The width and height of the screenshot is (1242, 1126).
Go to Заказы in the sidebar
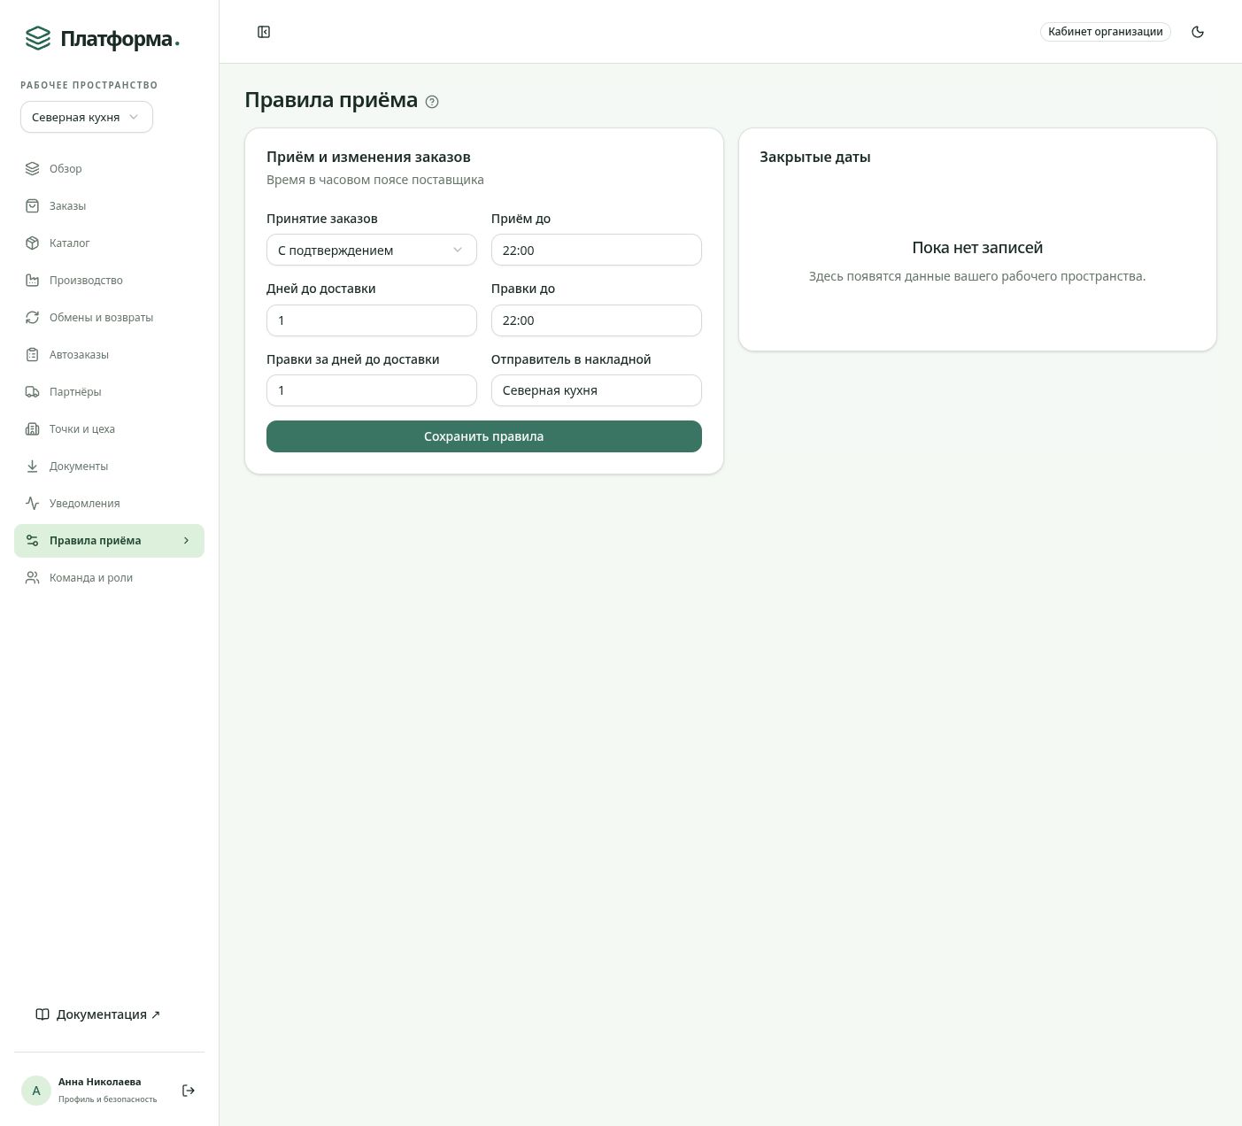109,205
